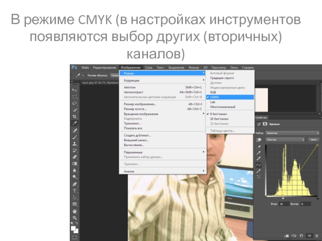Click the view previous state icon

pyautogui.click(x=294, y=236)
